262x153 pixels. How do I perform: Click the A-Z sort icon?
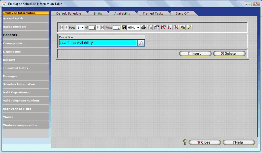point(170,28)
